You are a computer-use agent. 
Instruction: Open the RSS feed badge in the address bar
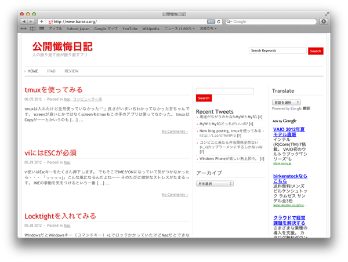211,21
